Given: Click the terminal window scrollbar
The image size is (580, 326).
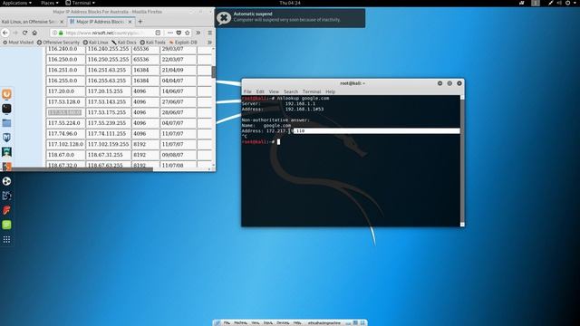Looking at the screenshot, I should click(462, 161).
